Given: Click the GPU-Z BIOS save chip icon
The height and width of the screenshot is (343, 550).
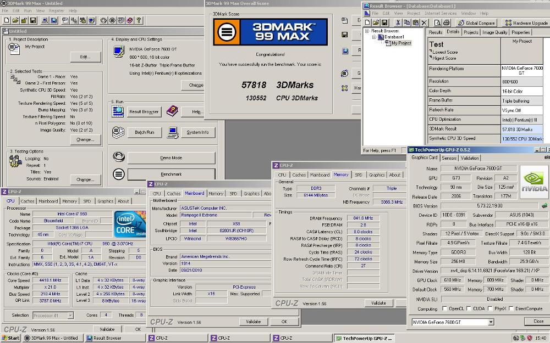Looking at the screenshot, I should point(544,205).
